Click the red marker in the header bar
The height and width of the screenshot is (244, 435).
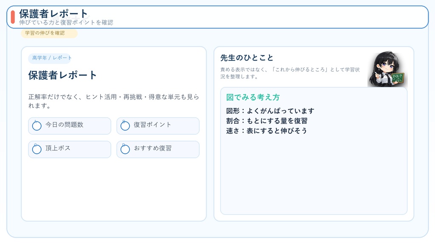13,17
